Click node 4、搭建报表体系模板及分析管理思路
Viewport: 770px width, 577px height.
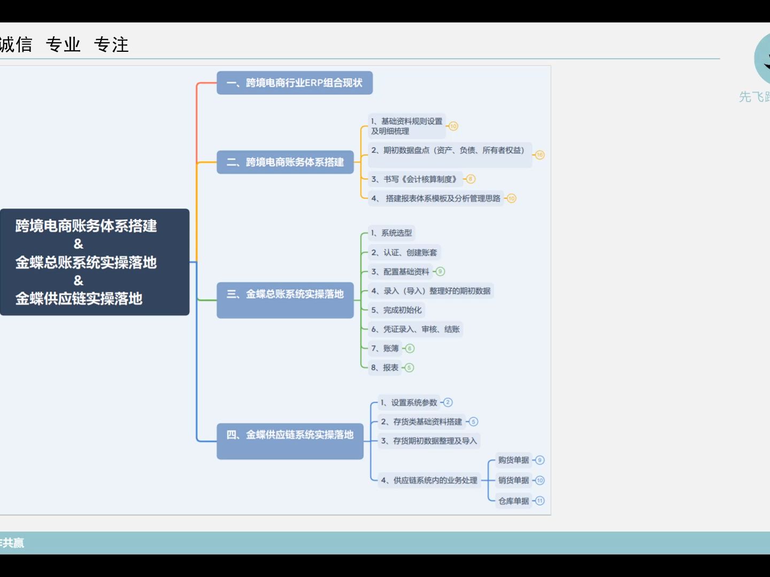pyautogui.click(x=436, y=198)
